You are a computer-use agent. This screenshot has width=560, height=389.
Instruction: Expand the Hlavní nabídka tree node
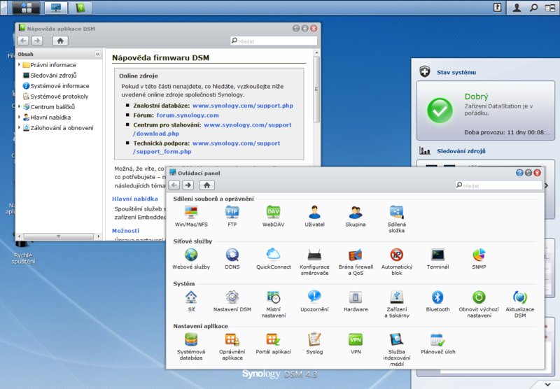(20, 117)
